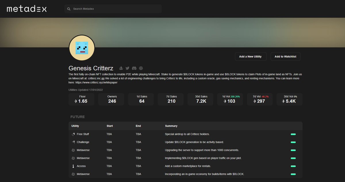Click Metaverse icon in upgrading server row
345x182 pixels.
click(73, 150)
